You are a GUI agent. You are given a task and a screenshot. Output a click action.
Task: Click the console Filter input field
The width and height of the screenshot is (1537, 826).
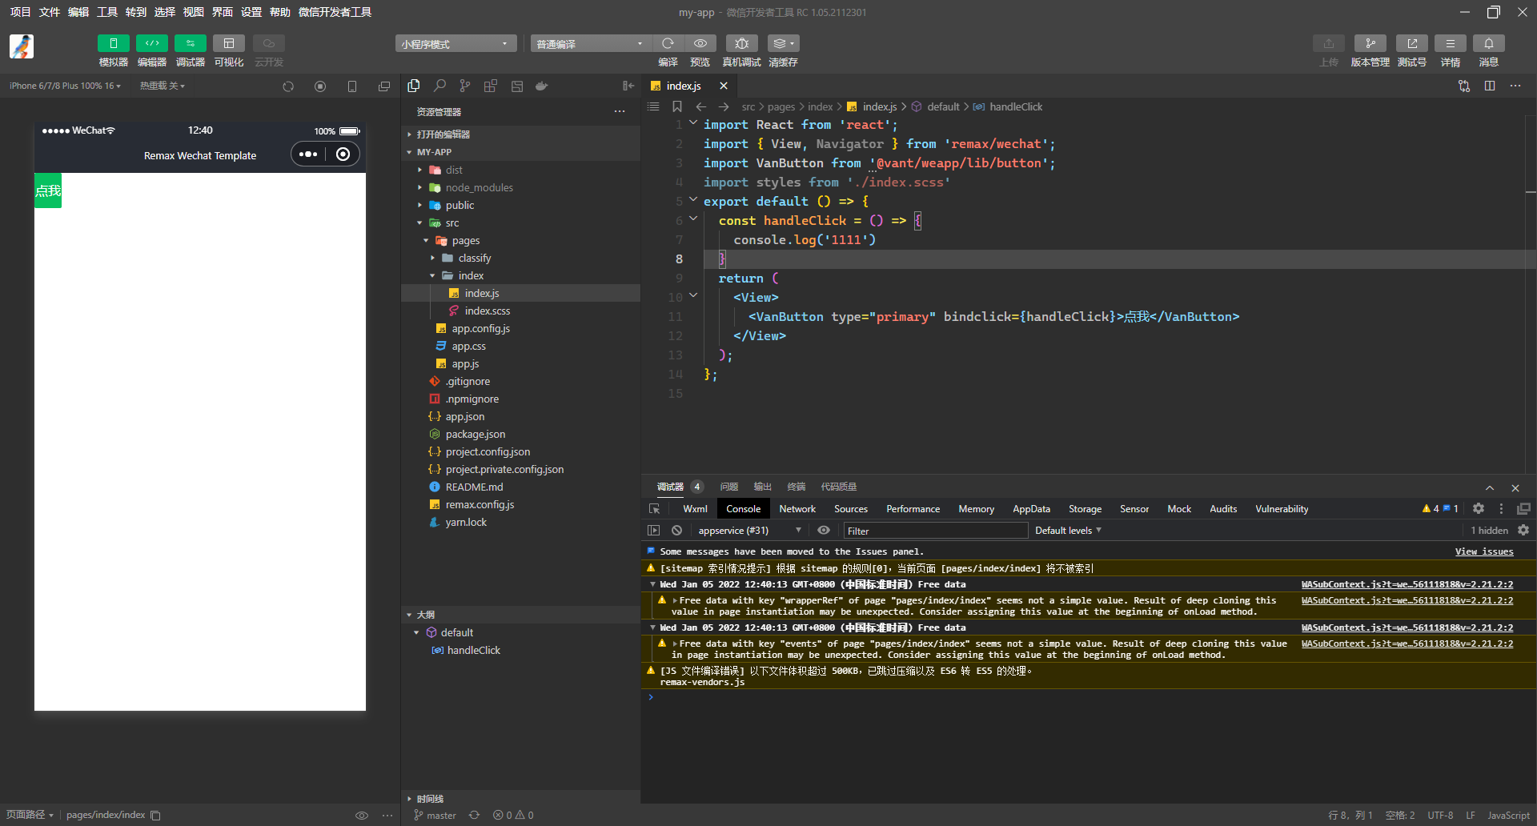point(935,530)
